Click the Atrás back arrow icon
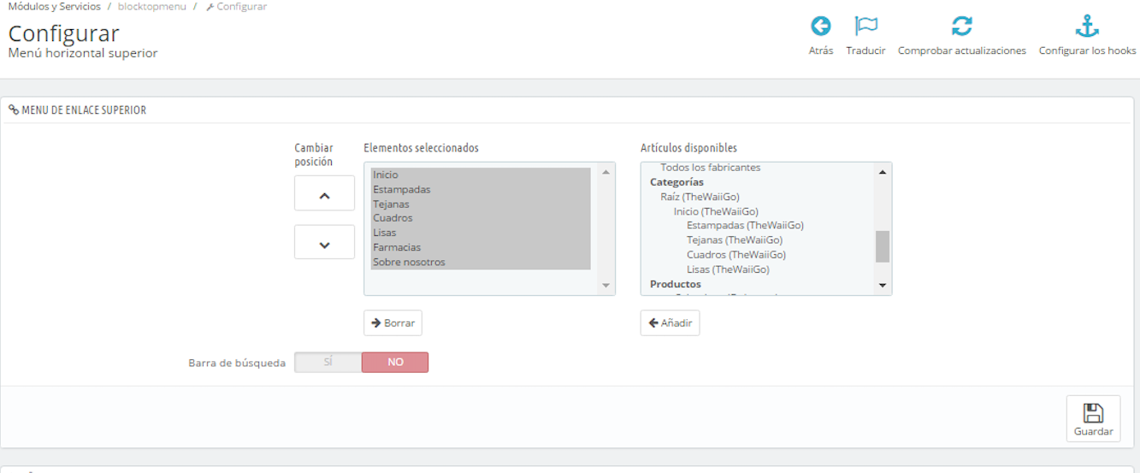1140x473 pixels. tap(821, 27)
